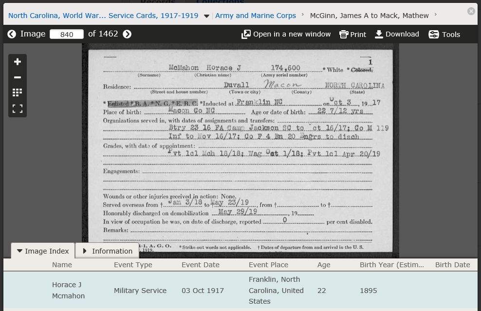
Task: Open image in a new window
Action: point(286,35)
